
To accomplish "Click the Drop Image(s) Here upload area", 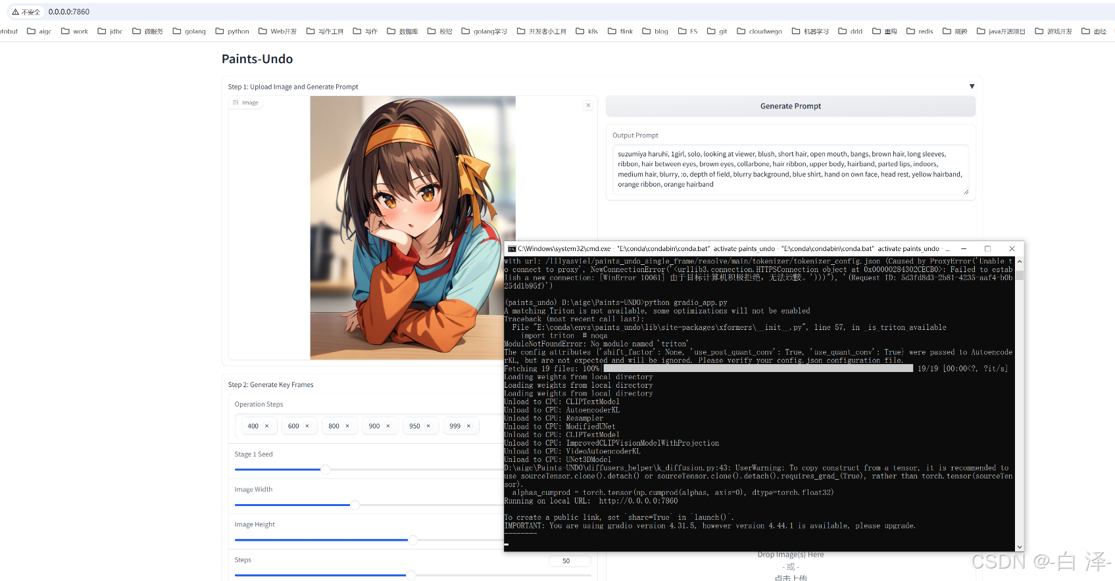I will [x=790, y=566].
